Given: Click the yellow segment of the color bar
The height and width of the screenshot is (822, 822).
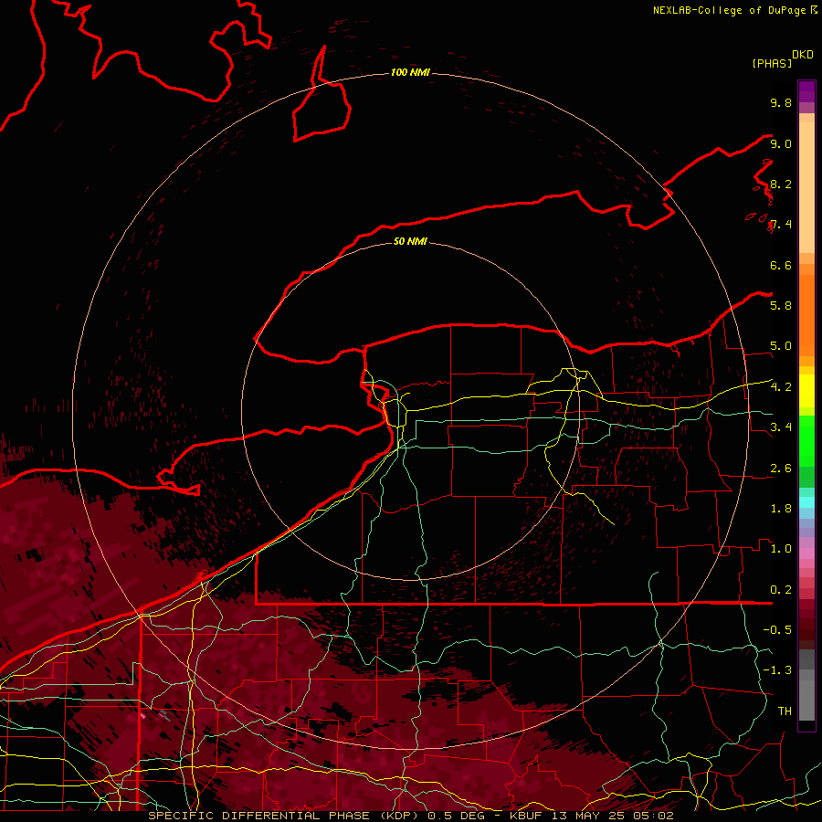Looking at the screenshot, I should [x=806, y=391].
